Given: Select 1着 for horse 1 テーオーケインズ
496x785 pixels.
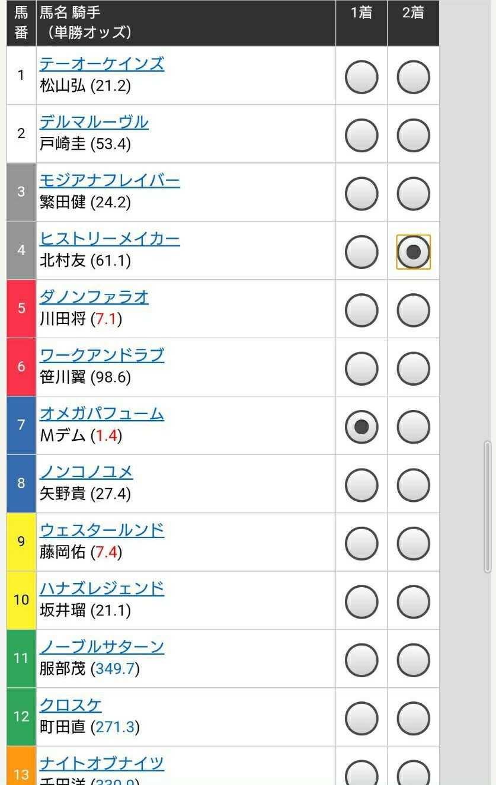Looking at the screenshot, I should (361, 77).
